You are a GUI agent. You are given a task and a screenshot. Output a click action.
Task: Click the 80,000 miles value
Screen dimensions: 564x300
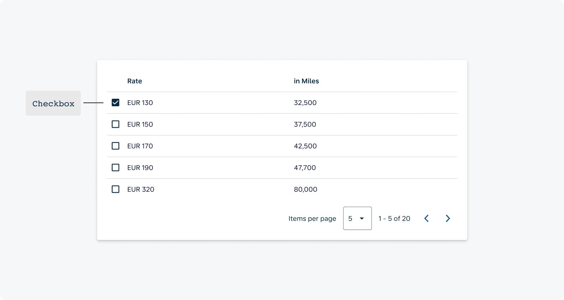tap(305, 189)
